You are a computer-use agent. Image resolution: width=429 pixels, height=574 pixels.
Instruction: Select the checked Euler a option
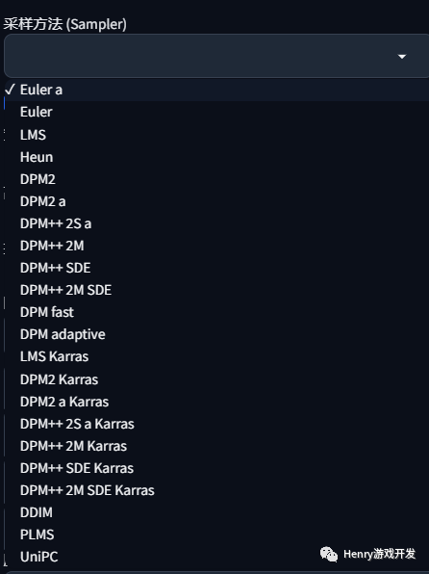[x=216, y=90]
